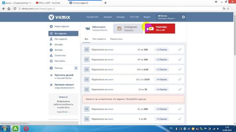
Task: Confirm task 9 of 55 with checkmark
Action: (180, 119)
